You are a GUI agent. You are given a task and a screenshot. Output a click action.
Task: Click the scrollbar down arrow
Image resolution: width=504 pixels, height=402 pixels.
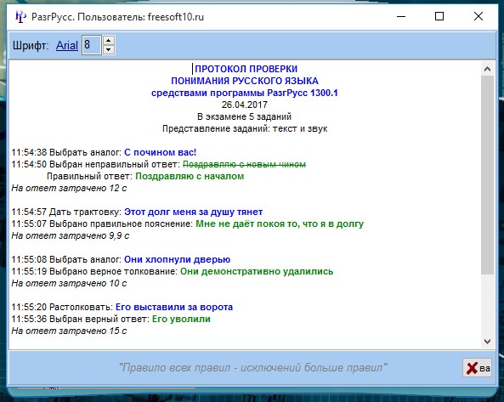click(x=487, y=342)
